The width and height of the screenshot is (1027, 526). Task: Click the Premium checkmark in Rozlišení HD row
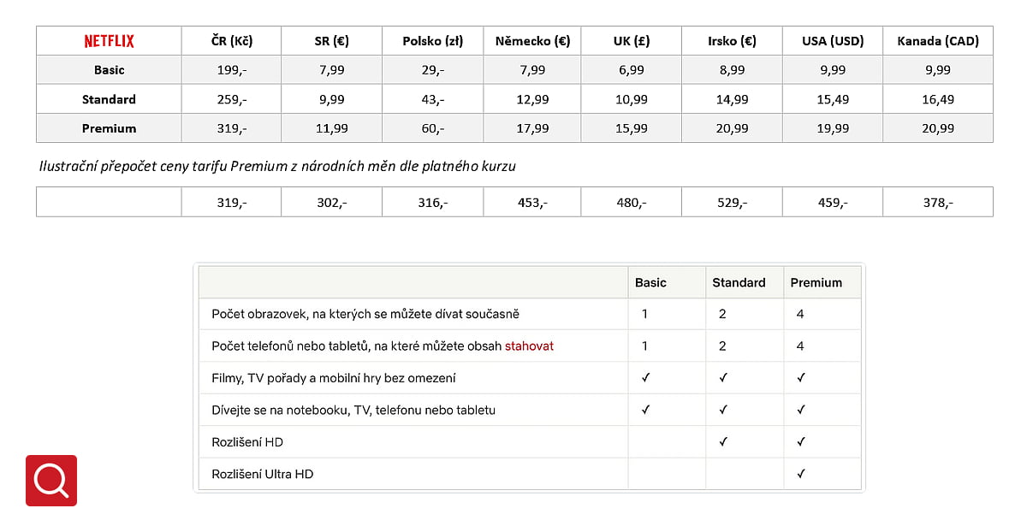pos(800,441)
